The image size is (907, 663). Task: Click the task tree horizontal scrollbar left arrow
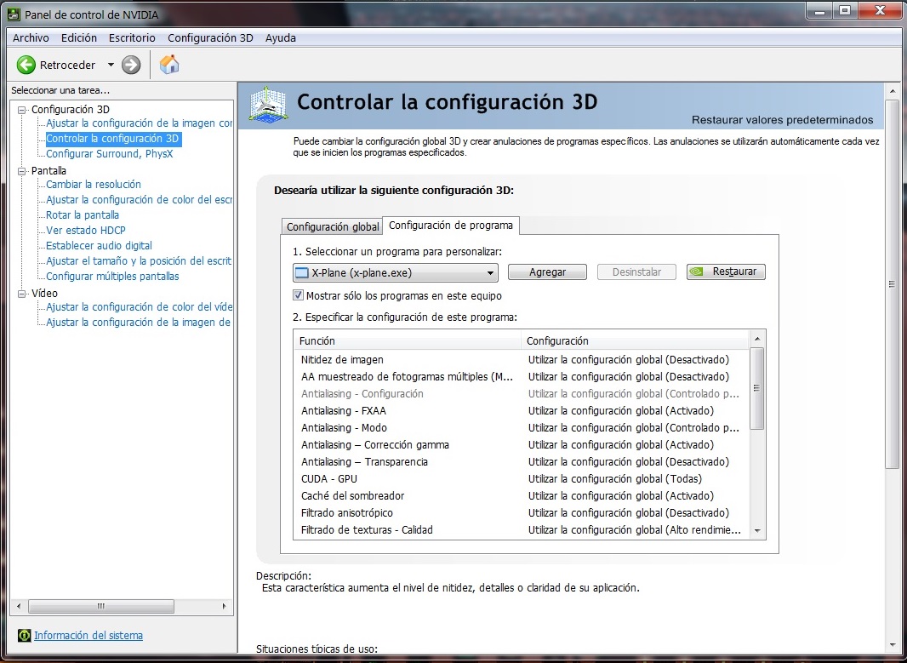(x=19, y=606)
